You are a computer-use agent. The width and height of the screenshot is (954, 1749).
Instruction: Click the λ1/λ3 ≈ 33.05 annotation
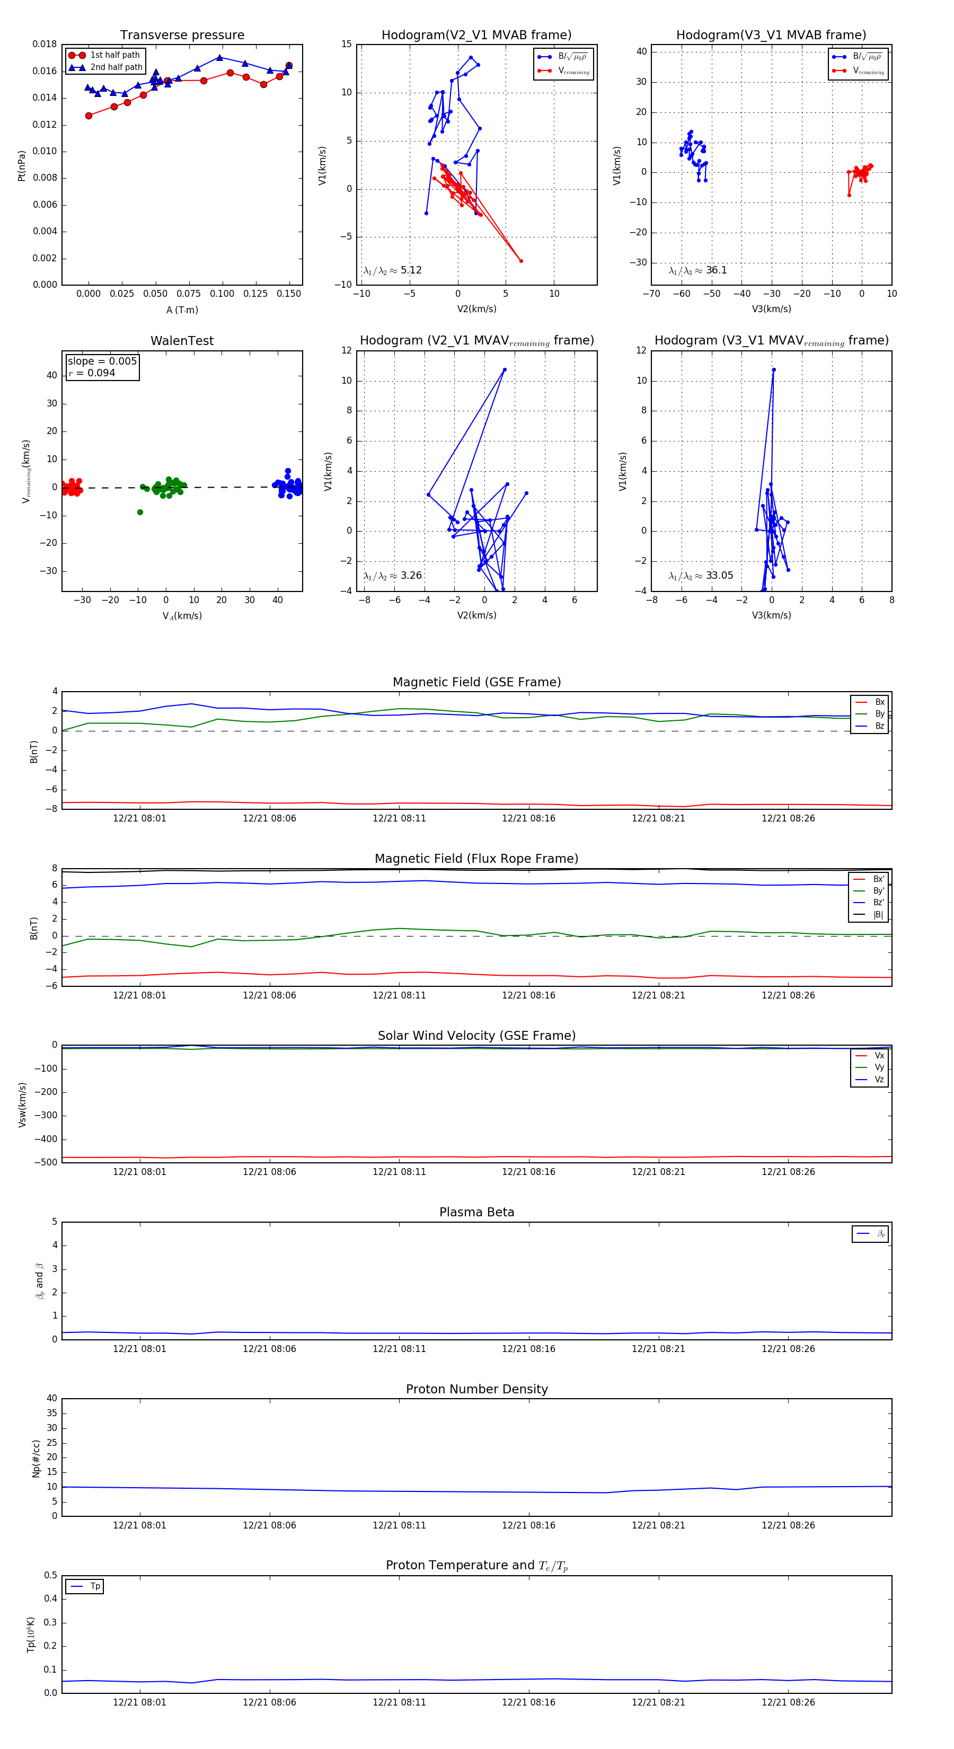pyautogui.click(x=701, y=576)
